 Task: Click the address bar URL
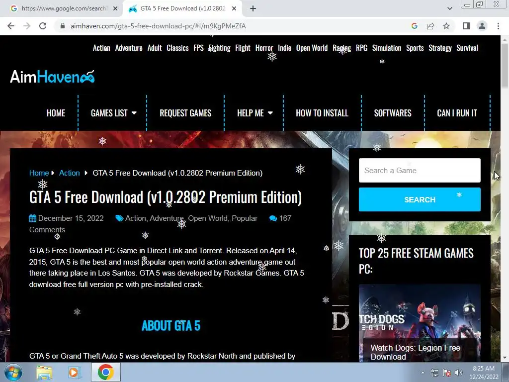pyautogui.click(x=158, y=26)
